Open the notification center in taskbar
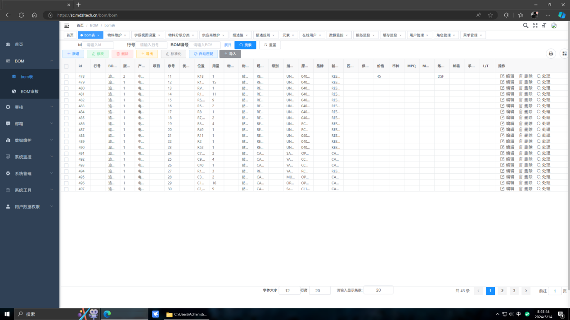 pyautogui.click(x=561, y=314)
